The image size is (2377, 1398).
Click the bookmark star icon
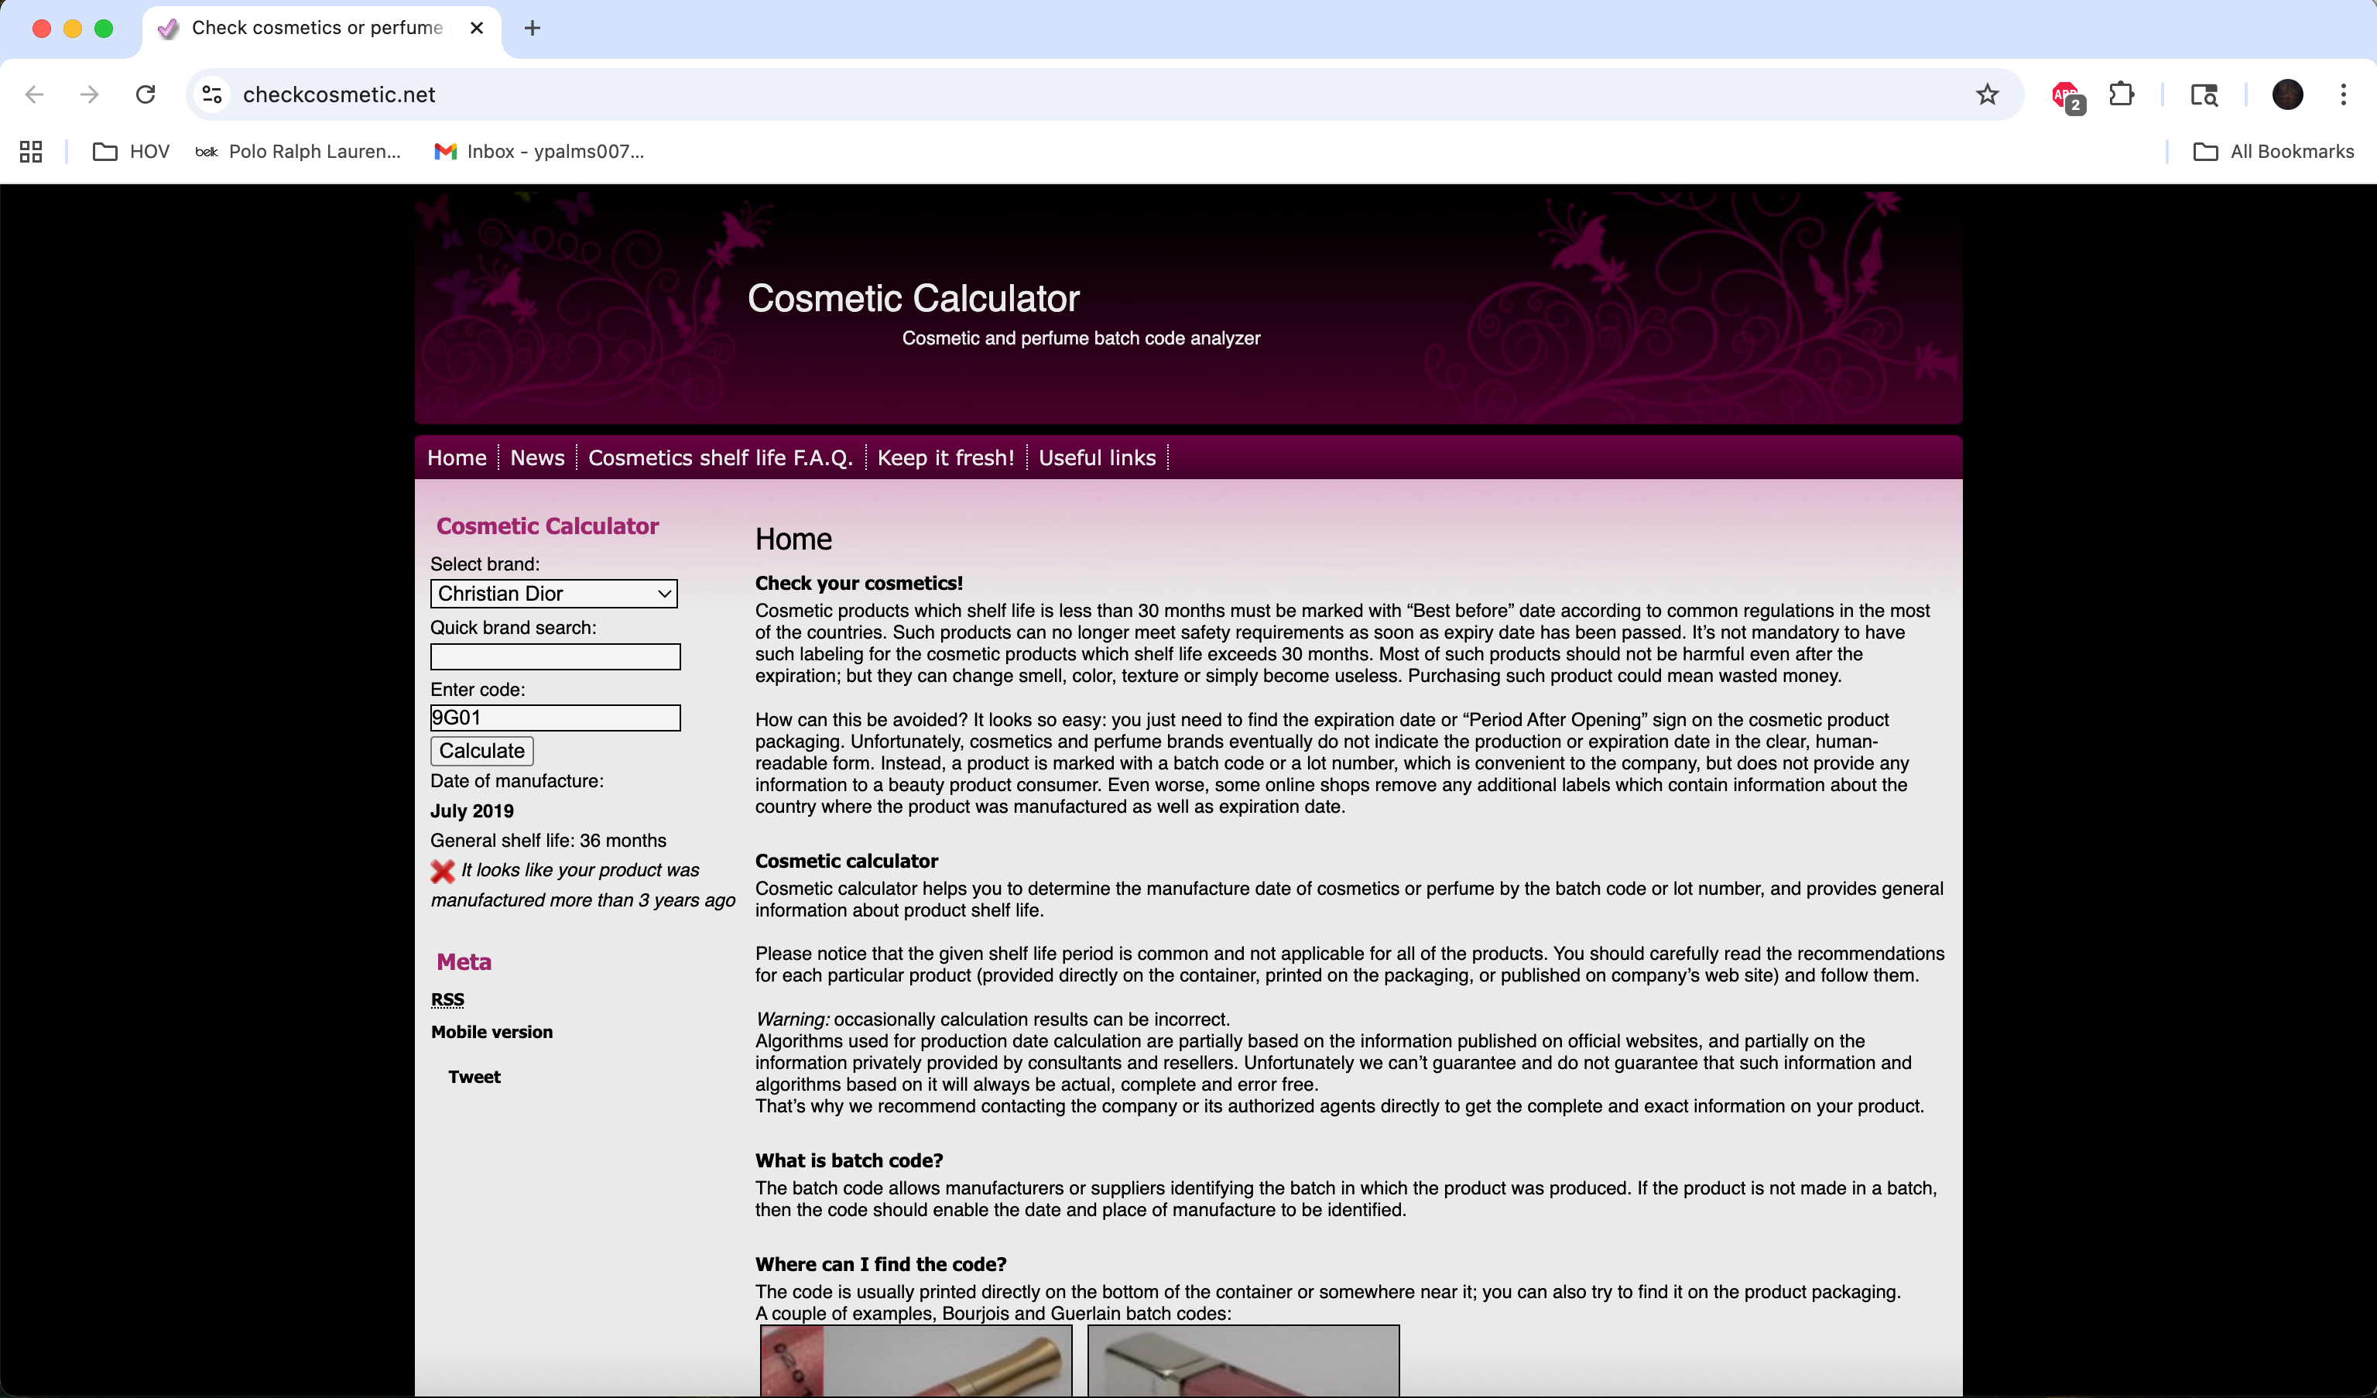1988,94
